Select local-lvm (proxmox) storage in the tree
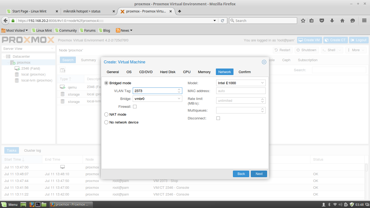 point(37,80)
